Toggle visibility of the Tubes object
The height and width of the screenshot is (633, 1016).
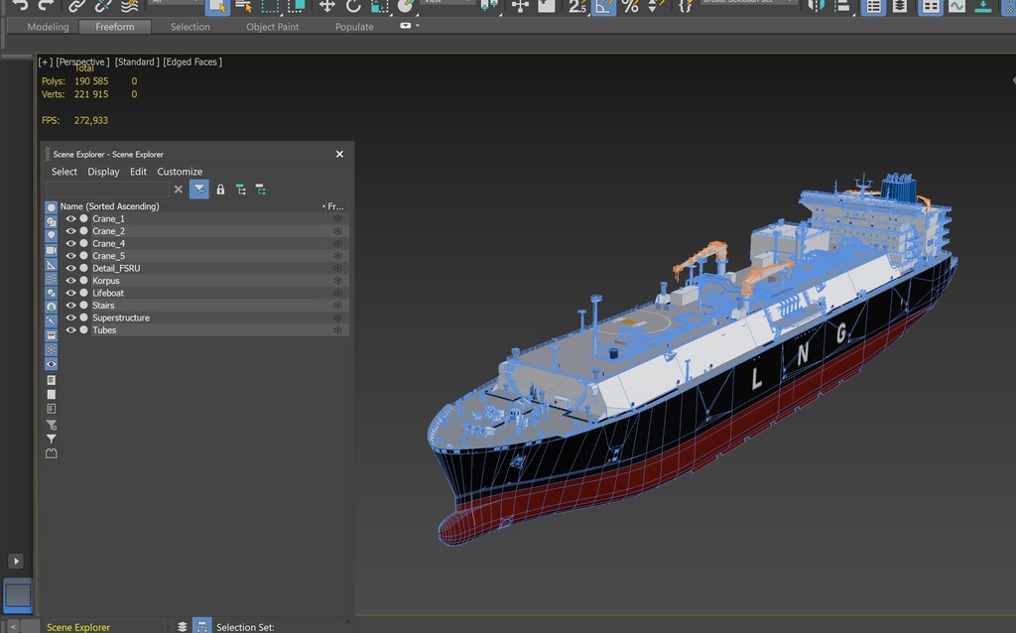pyautogui.click(x=71, y=330)
